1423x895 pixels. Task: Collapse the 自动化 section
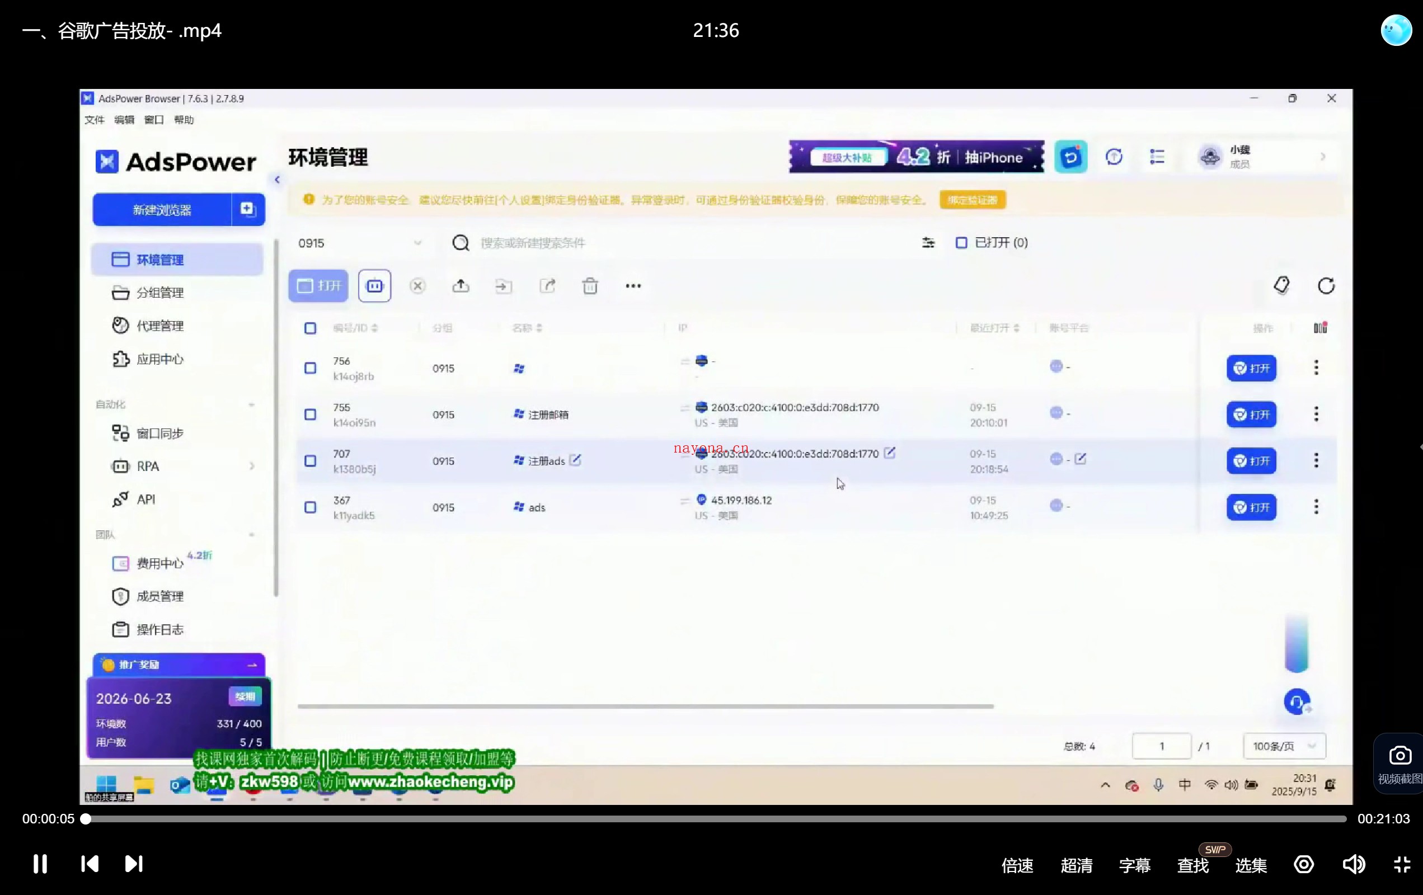tap(252, 404)
